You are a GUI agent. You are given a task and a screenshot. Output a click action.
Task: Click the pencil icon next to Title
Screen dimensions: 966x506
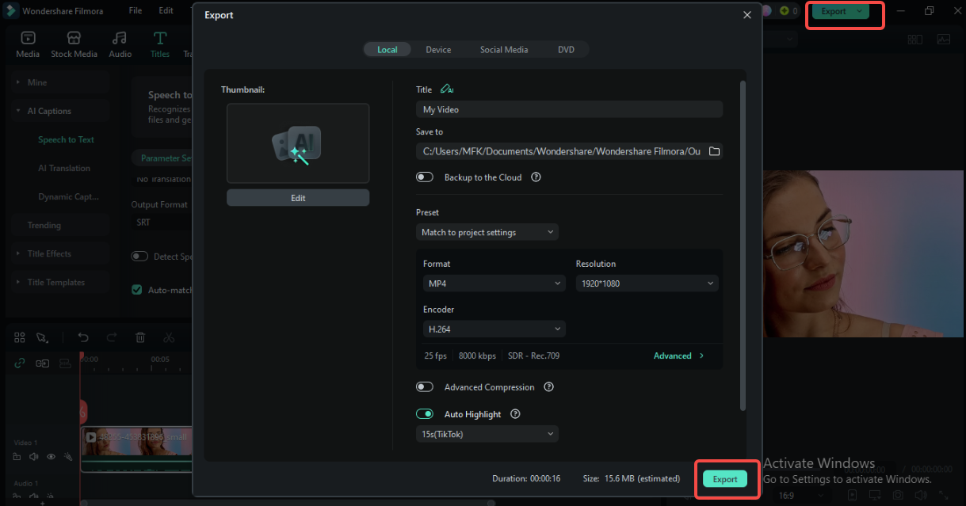pos(447,89)
